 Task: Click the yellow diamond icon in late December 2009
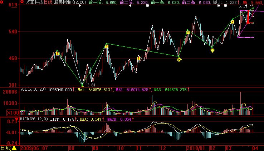[179, 60]
